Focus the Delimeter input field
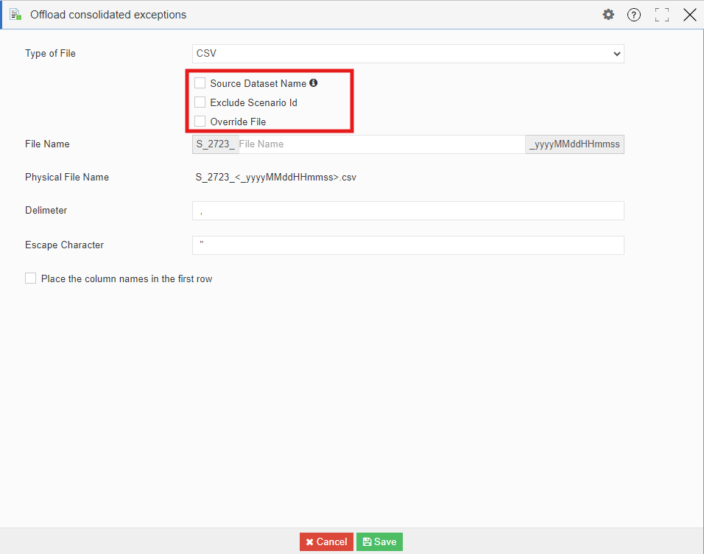Viewport: 704px width, 554px height. (x=408, y=211)
